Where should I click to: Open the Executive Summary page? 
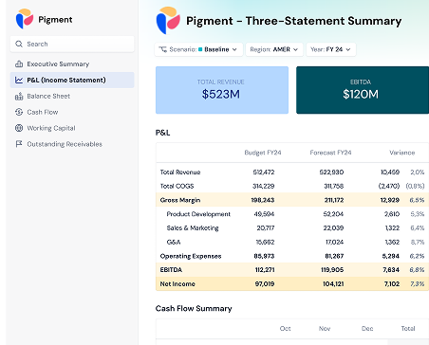(x=72, y=64)
